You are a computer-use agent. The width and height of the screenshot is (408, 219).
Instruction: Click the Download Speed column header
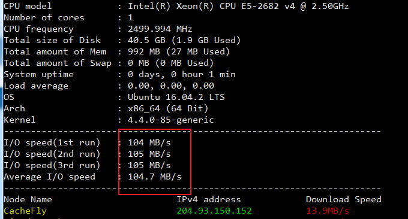(x=343, y=199)
